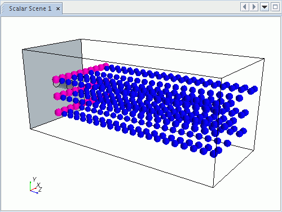Click the Y axis label

tap(34, 179)
